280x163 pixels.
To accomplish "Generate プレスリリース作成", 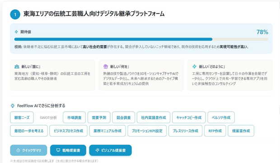I will [185, 131].
